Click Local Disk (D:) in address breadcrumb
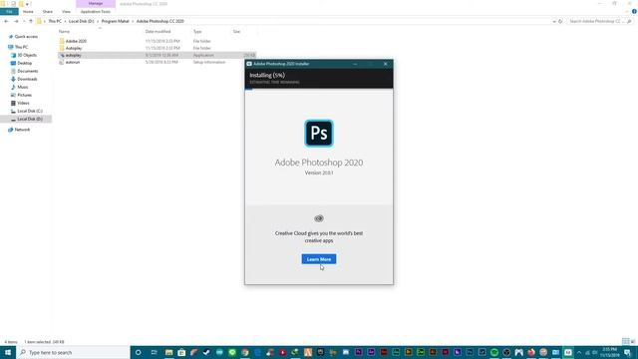638x359 pixels. coord(82,21)
